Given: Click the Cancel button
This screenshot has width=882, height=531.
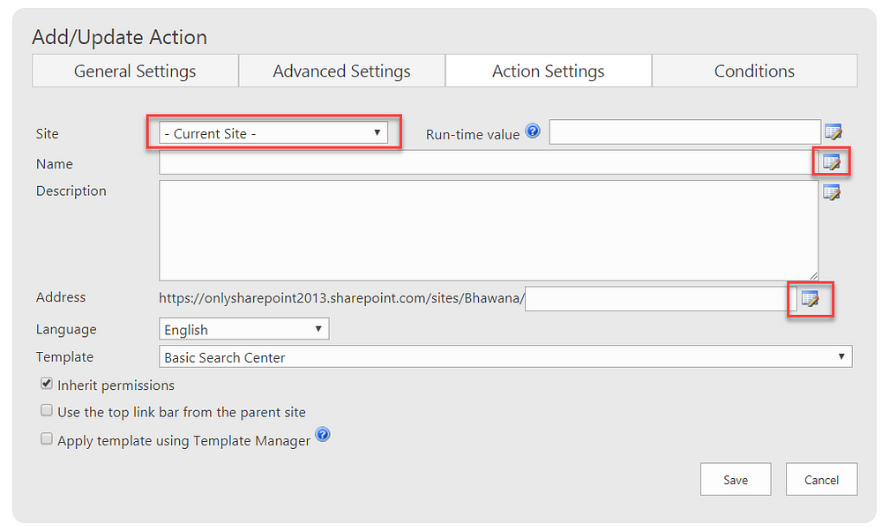Looking at the screenshot, I should [x=821, y=479].
